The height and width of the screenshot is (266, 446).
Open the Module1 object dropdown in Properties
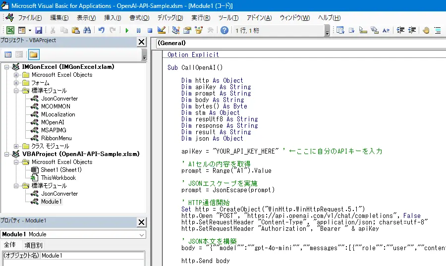coord(142,234)
